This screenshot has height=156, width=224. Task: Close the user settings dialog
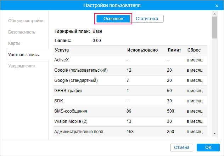217,6
